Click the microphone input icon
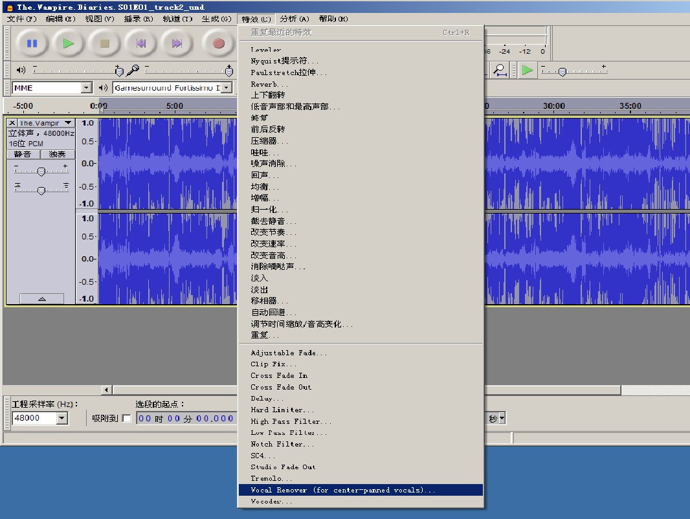 click(133, 70)
